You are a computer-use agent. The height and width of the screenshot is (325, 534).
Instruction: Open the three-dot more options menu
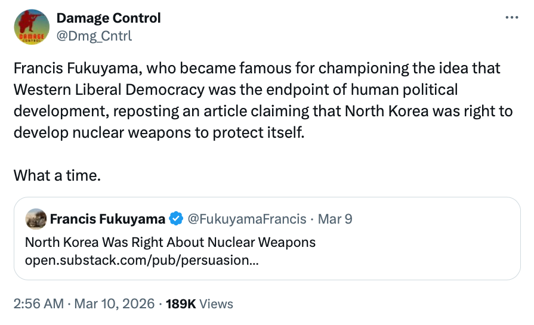tap(511, 18)
